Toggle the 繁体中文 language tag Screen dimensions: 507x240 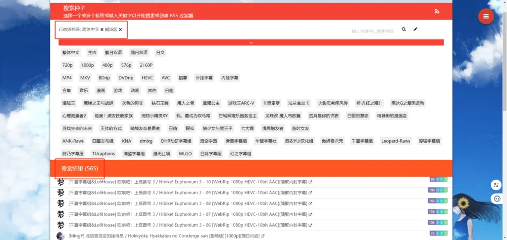70,52
